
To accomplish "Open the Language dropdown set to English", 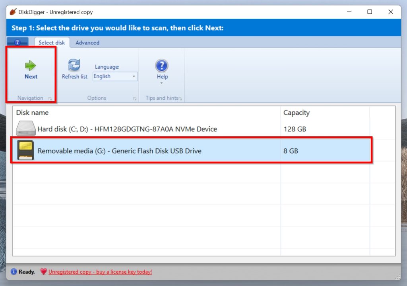I will pyautogui.click(x=115, y=76).
